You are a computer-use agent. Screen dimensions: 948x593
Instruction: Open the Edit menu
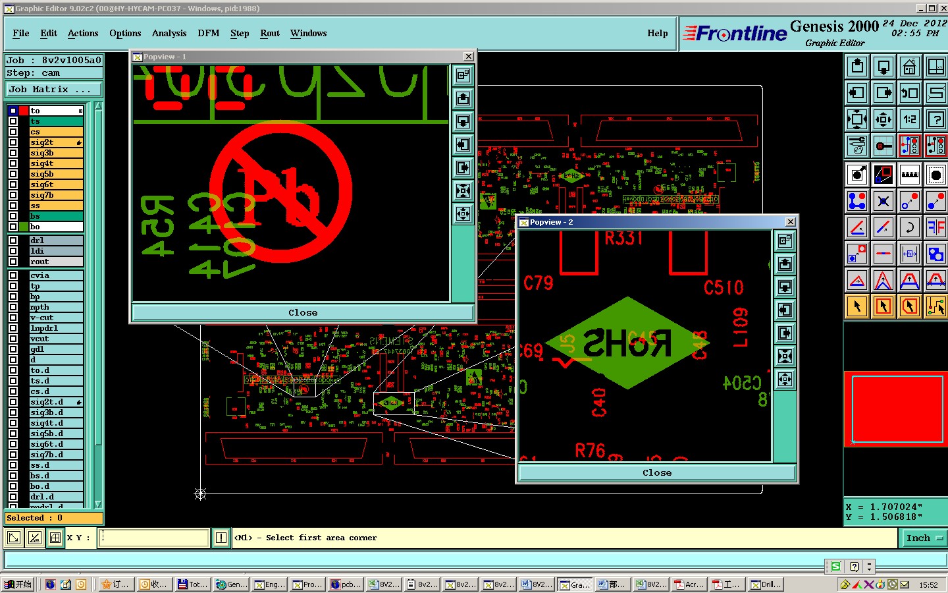pyautogui.click(x=49, y=33)
